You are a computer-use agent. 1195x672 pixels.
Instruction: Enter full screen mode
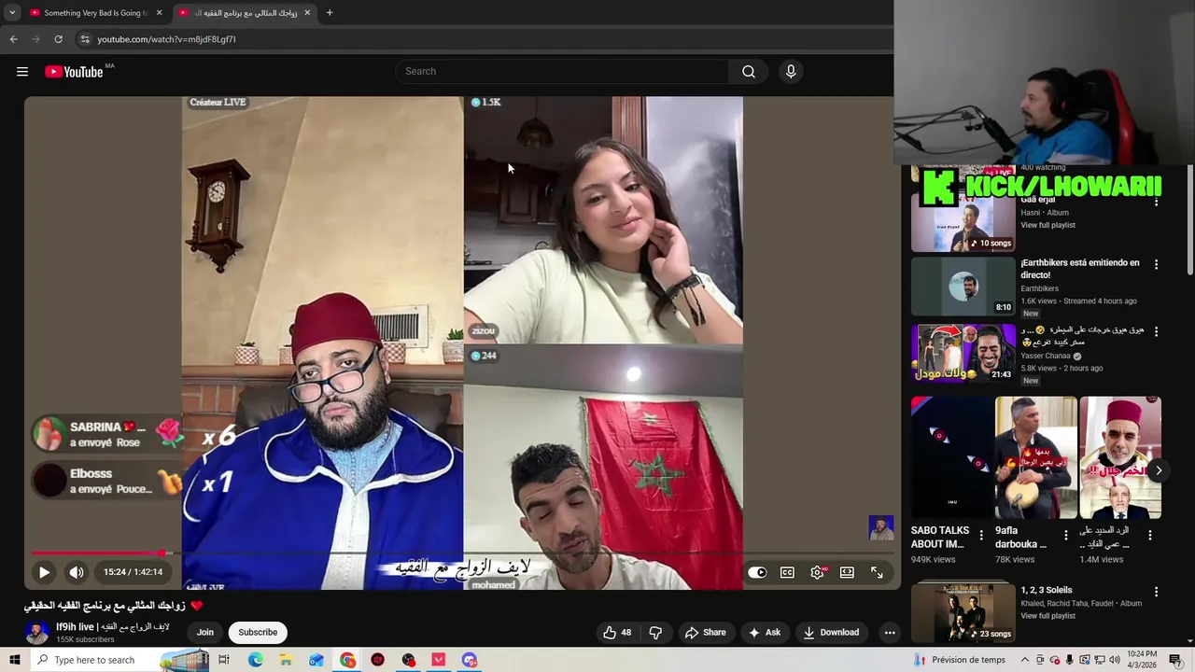click(877, 572)
